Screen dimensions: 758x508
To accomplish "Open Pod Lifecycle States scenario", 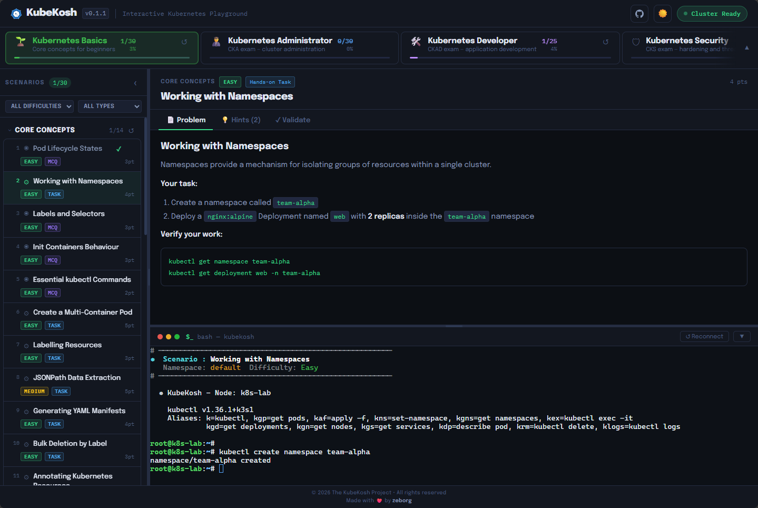I will 72,155.
